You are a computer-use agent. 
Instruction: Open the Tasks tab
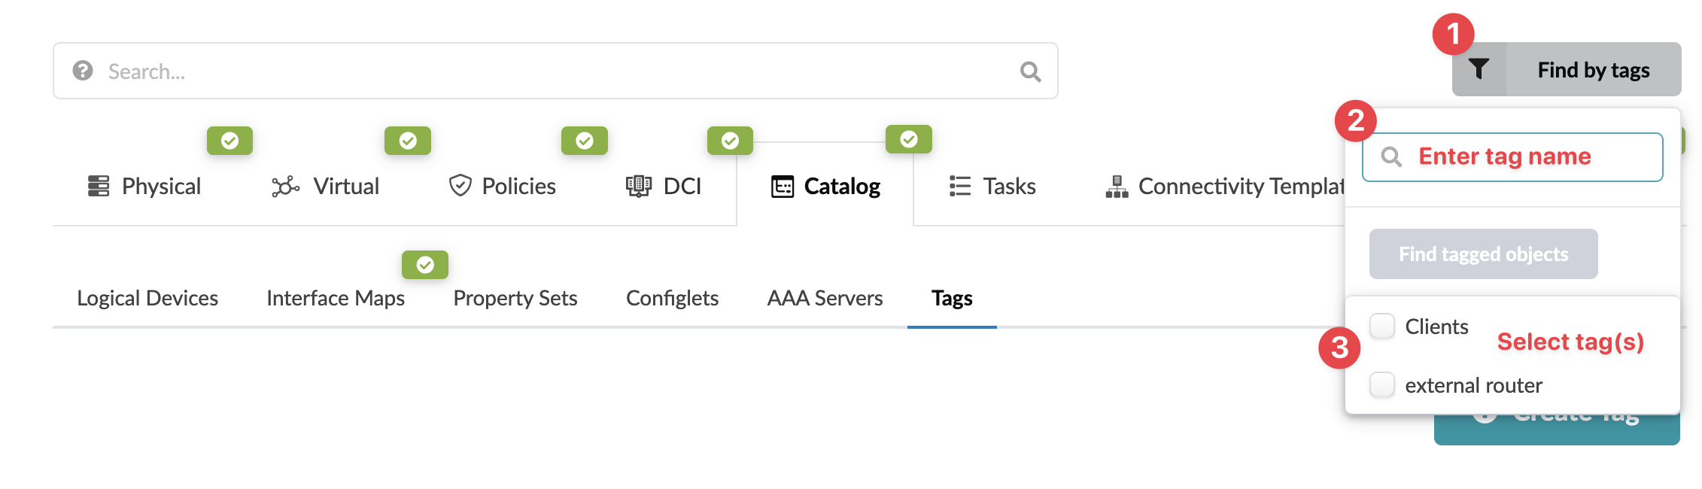[x=992, y=186]
